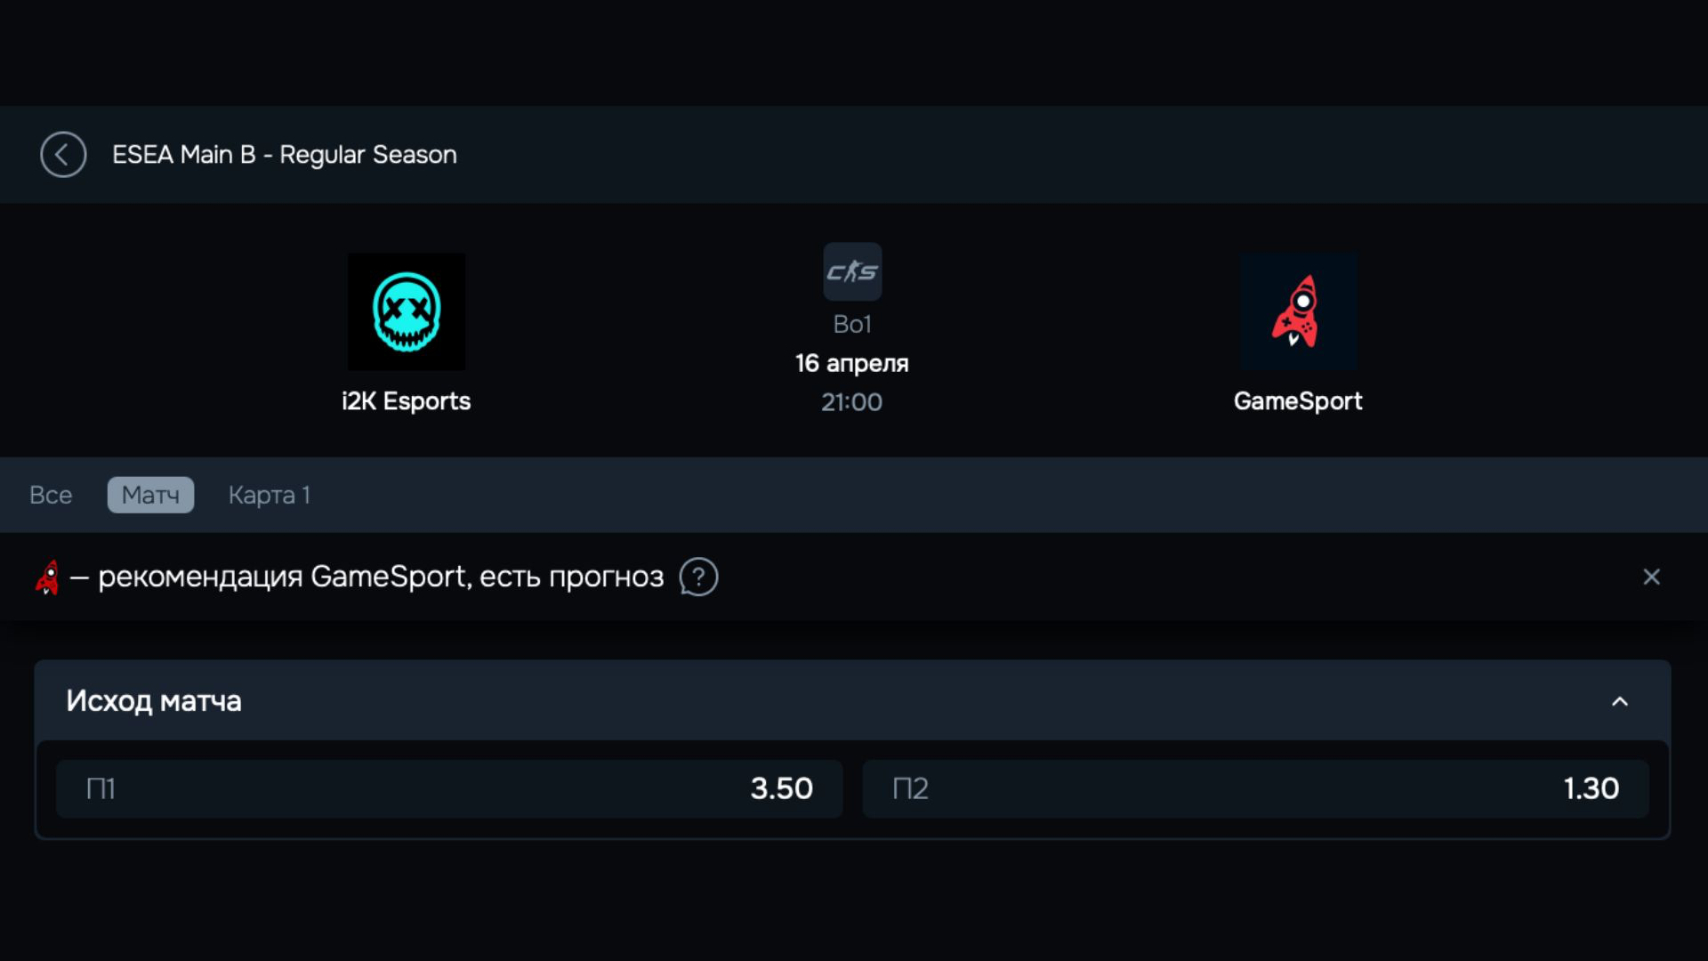1708x961 pixels.
Task: Click the GameSport team name
Action: [x=1298, y=401]
